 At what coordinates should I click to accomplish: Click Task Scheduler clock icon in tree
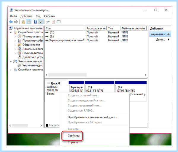(x=20, y=36)
